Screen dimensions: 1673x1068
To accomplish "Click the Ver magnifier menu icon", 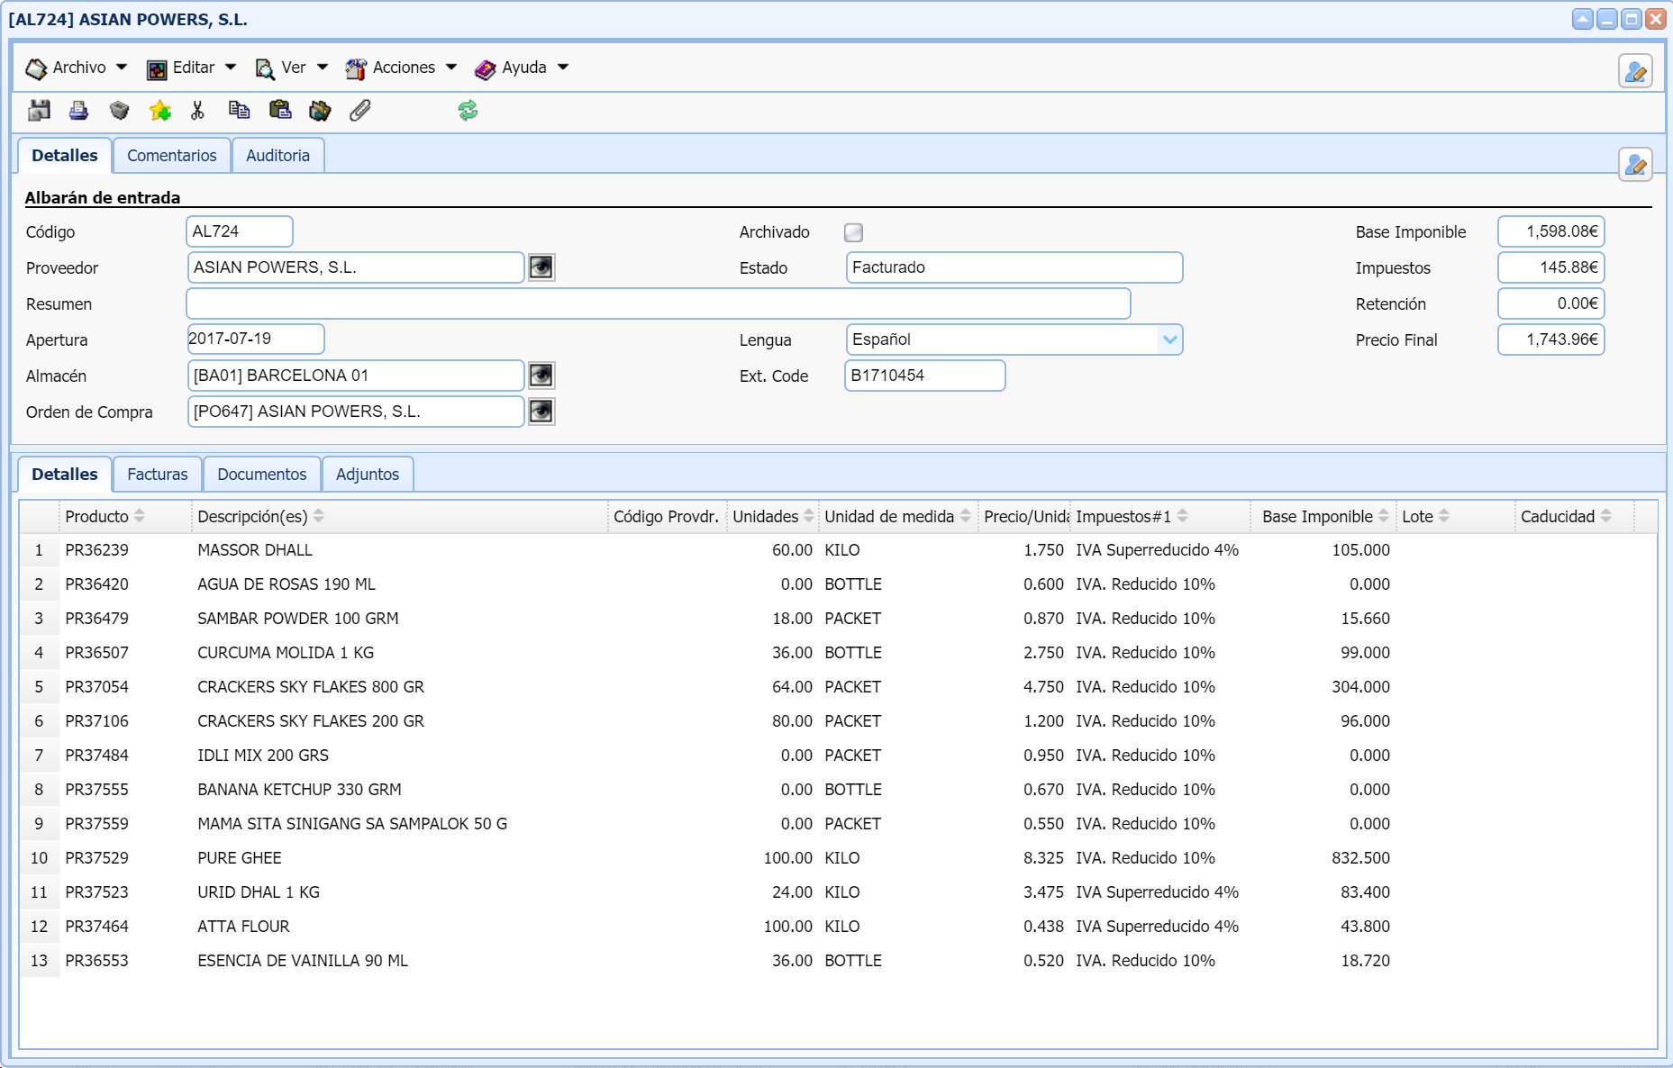I will click(x=265, y=68).
